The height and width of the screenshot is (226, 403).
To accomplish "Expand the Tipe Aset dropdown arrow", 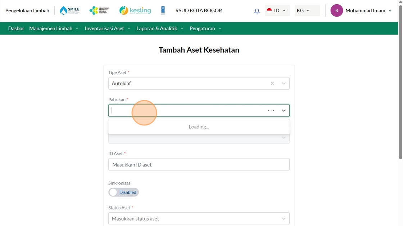I will (x=284, y=83).
